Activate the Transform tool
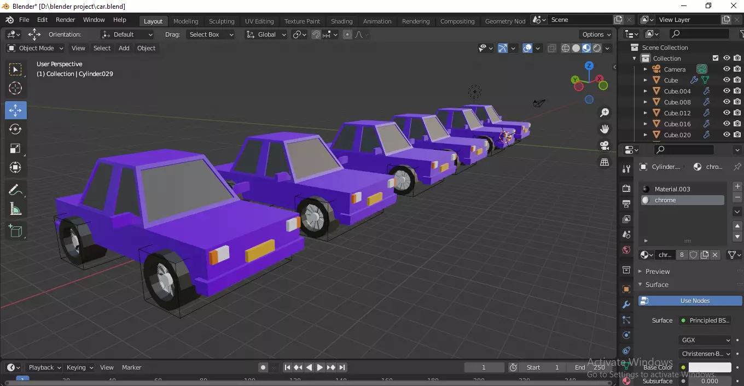Viewport: 744px width, 386px height. click(x=15, y=167)
